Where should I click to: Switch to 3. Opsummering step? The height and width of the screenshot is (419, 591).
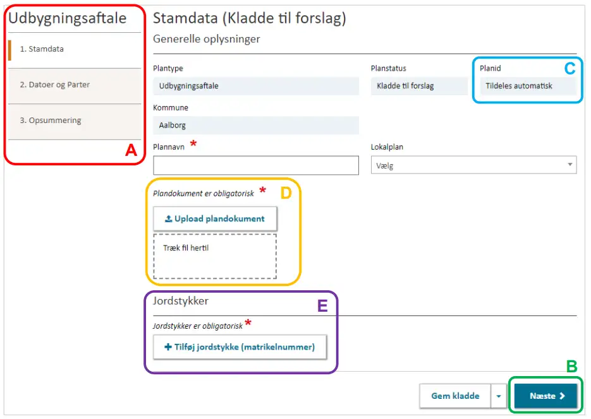(51, 121)
